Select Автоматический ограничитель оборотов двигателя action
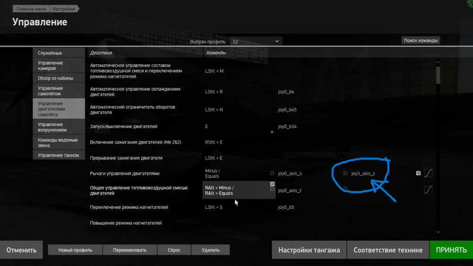The height and width of the screenshot is (266, 473). (x=132, y=110)
